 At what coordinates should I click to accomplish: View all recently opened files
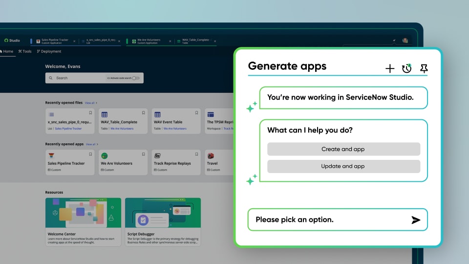pyautogui.click(x=91, y=103)
